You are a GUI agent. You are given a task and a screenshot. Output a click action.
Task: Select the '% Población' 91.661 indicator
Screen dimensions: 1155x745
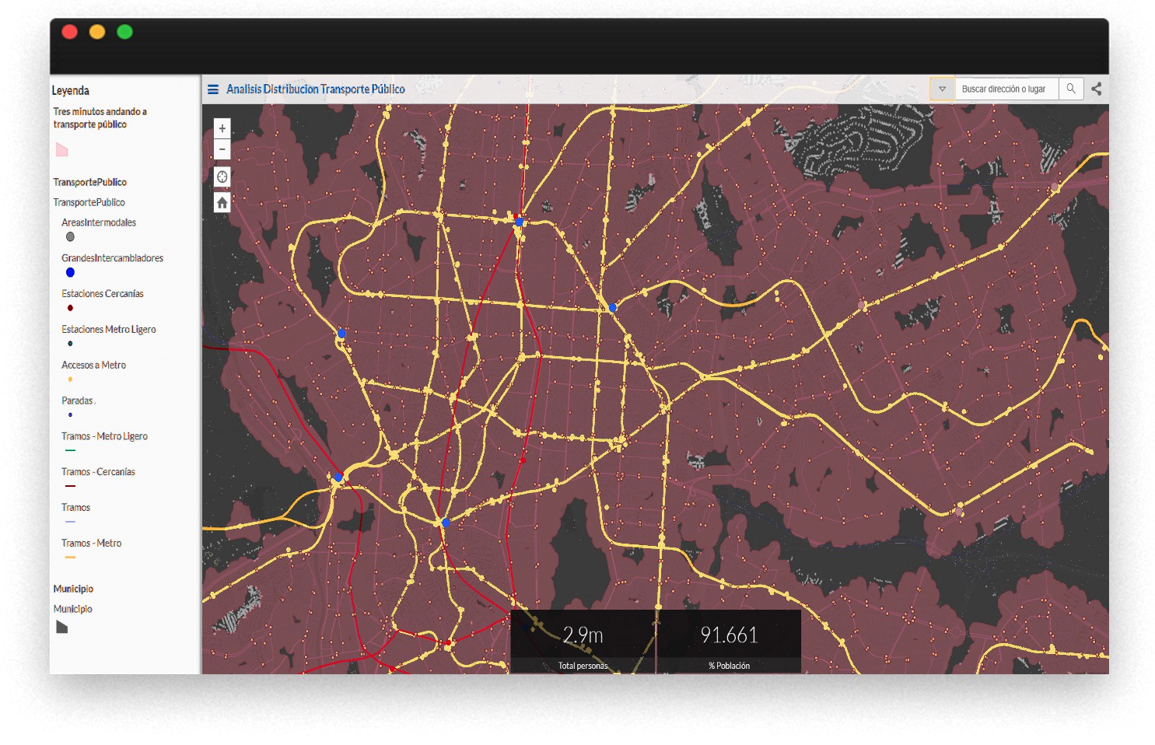pos(729,642)
